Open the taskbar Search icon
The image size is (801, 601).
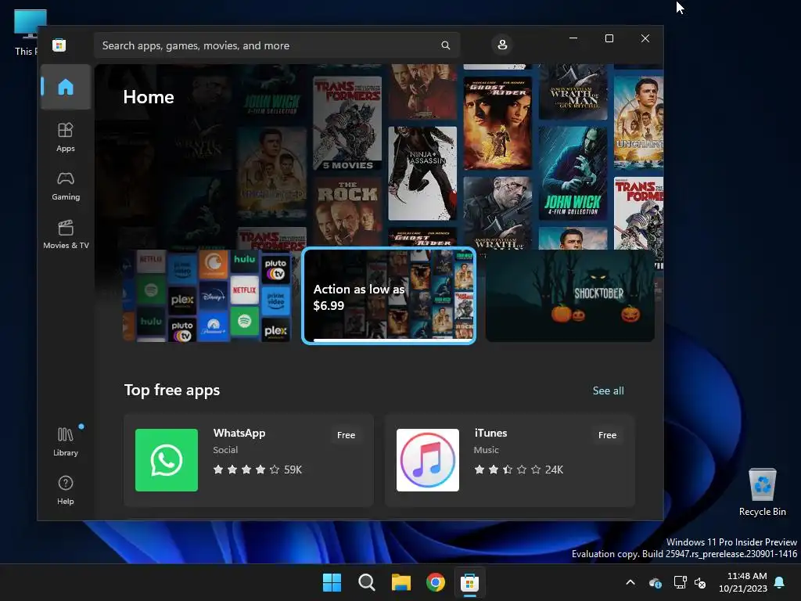(366, 582)
